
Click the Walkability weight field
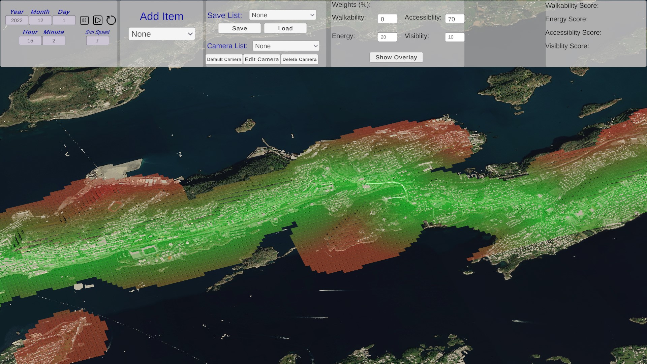tap(387, 19)
